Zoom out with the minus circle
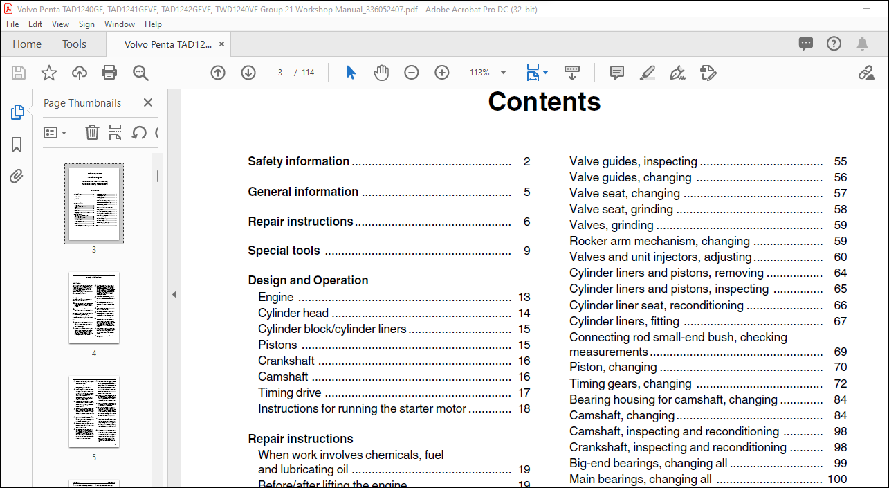 (412, 73)
